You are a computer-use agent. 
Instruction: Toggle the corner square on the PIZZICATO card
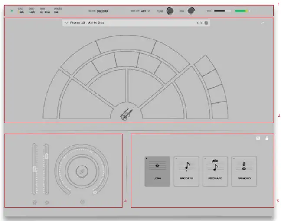(x=205, y=159)
